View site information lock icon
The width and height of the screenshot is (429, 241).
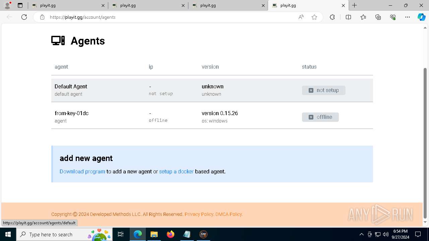point(42,17)
